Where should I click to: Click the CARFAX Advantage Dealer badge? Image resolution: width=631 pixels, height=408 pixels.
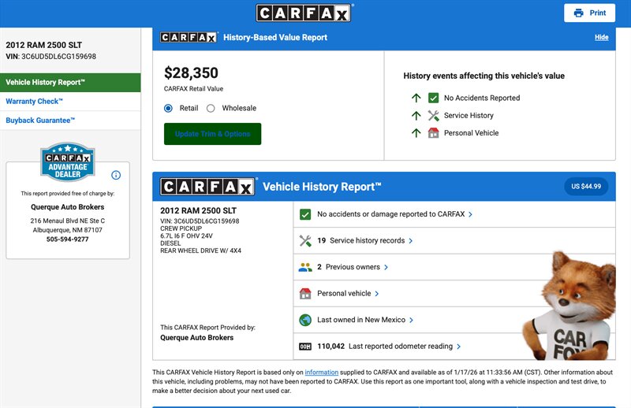tap(67, 162)
